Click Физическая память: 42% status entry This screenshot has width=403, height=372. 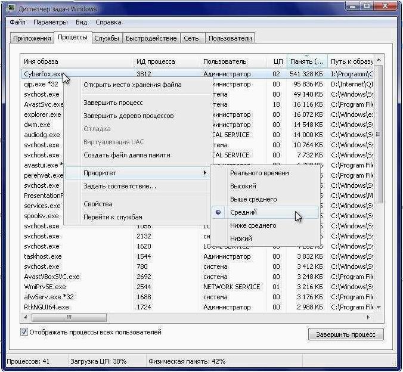tap(187, 361)
